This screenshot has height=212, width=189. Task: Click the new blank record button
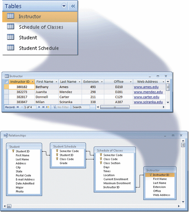pos(47,107)
